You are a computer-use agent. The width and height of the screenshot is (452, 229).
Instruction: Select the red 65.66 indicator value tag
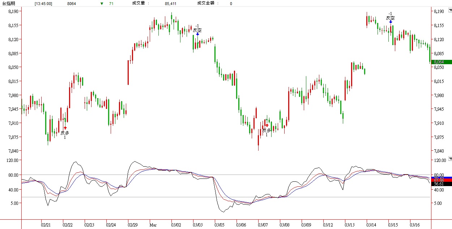[441, 181]
